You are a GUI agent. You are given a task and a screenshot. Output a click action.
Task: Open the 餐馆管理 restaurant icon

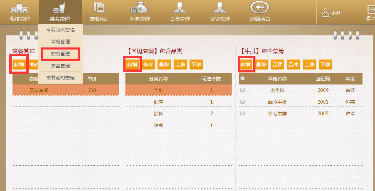coord(19,8)
